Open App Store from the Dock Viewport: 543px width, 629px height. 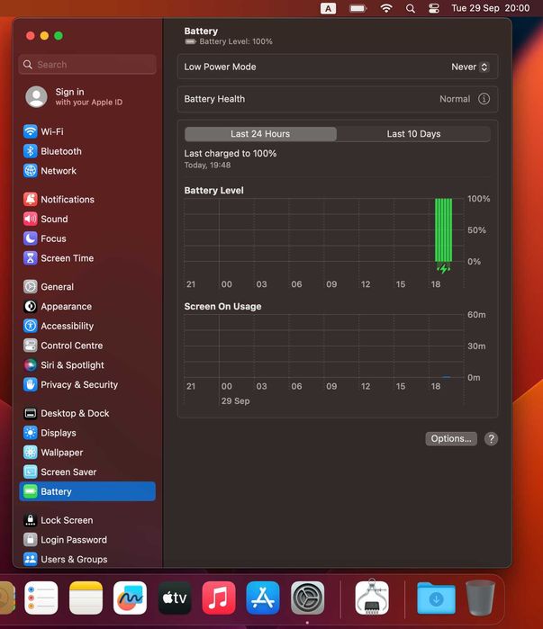click(x=263, y=598)
